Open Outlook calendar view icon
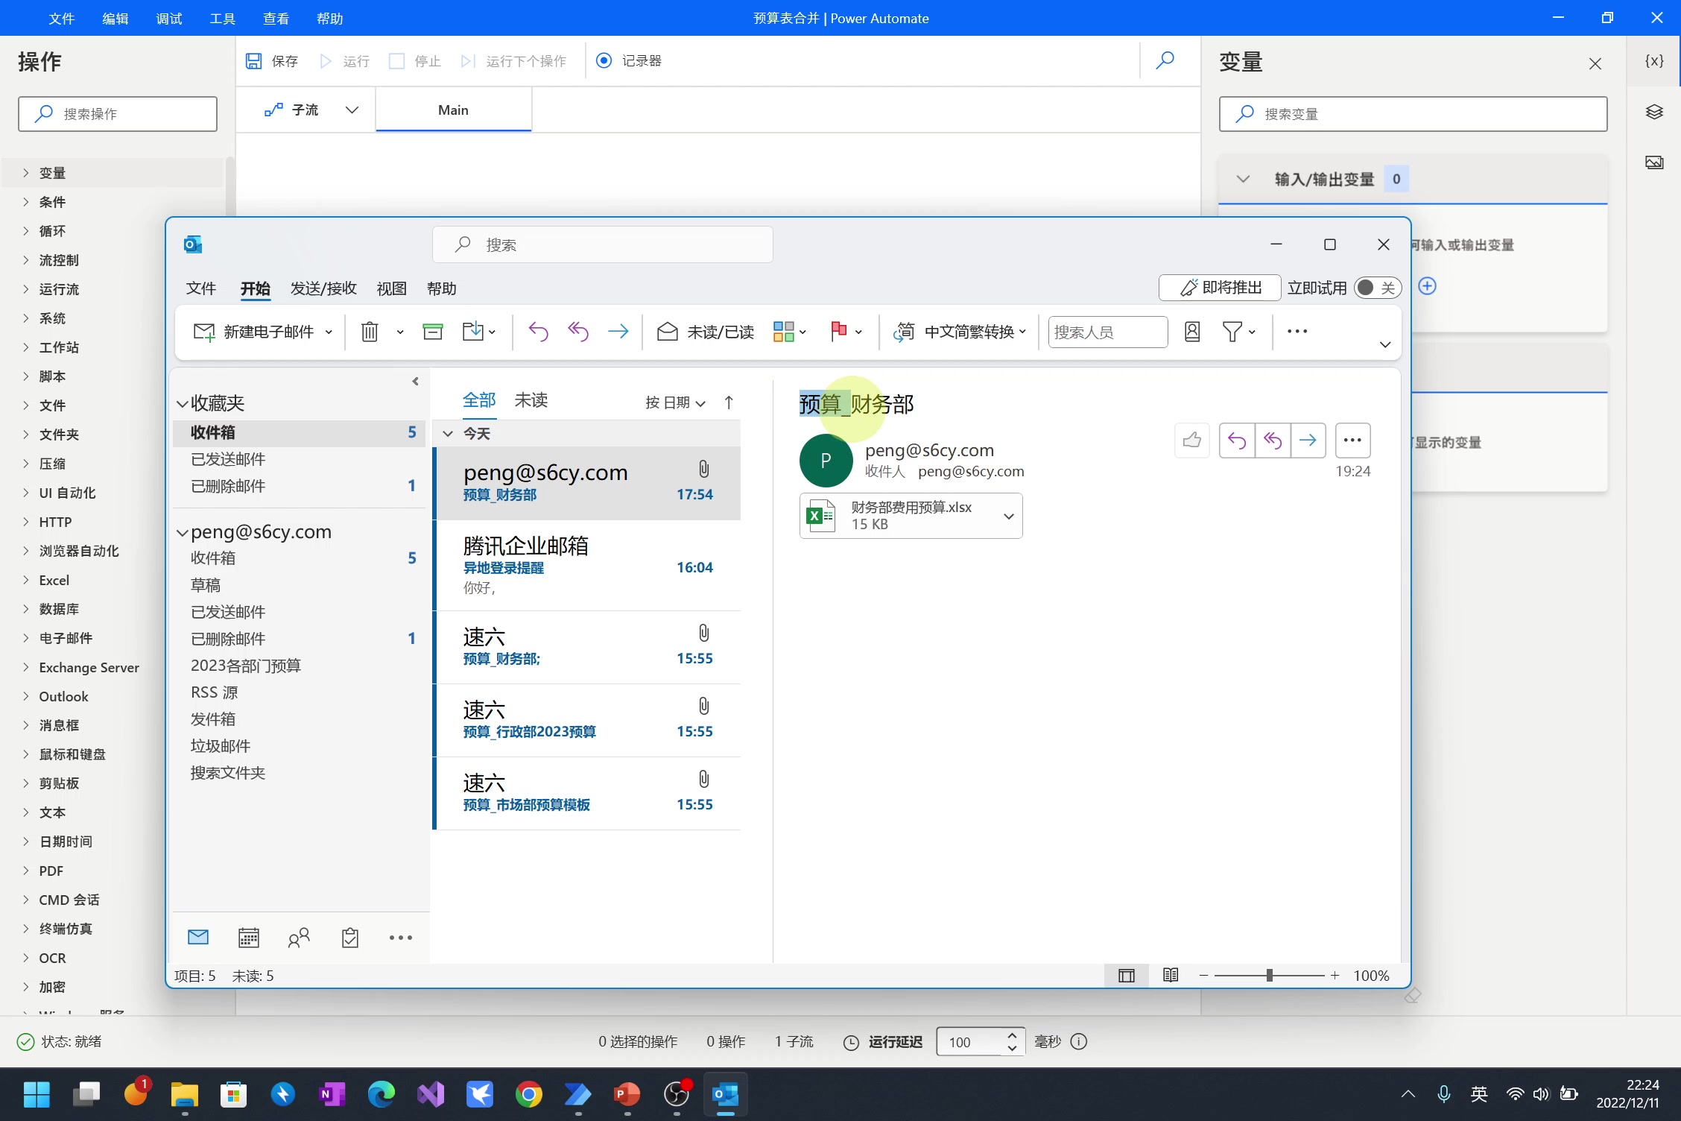Image resolution: width=1681 pixels, height=1121 pixels. point(248,938)
